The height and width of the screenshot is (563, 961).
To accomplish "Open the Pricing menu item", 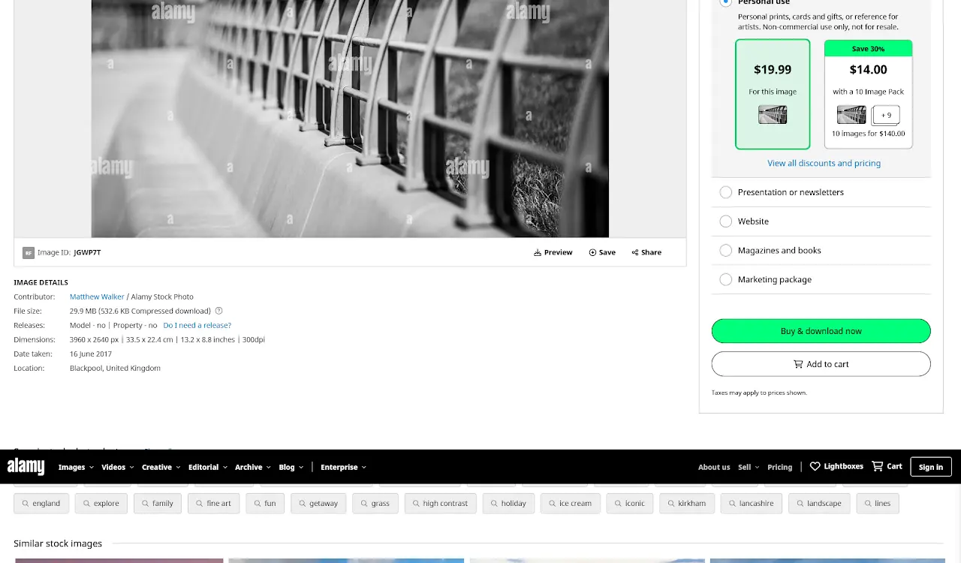I will tap(779, 467).
